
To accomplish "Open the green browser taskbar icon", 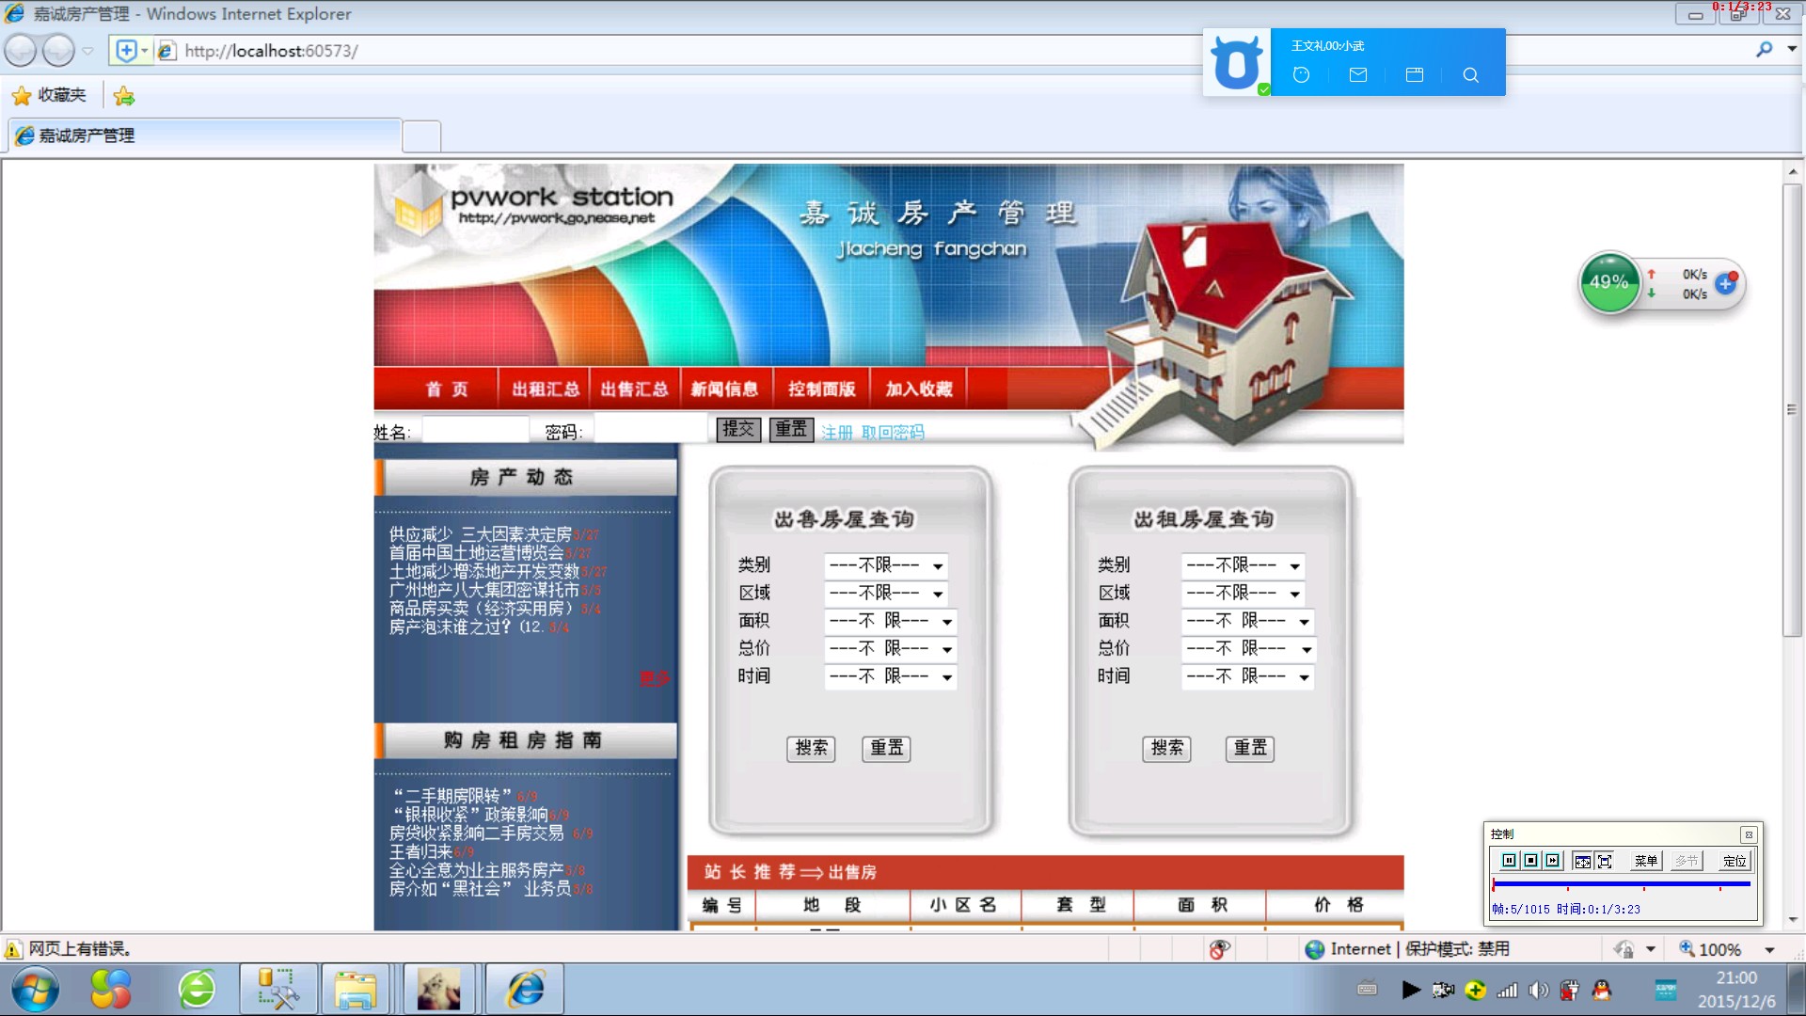I will pyautogui.click(x=198, y=990).
